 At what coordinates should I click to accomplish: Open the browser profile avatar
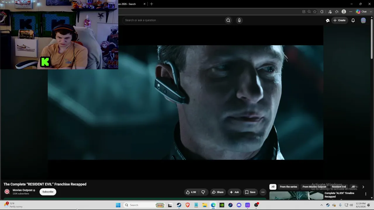344,12
